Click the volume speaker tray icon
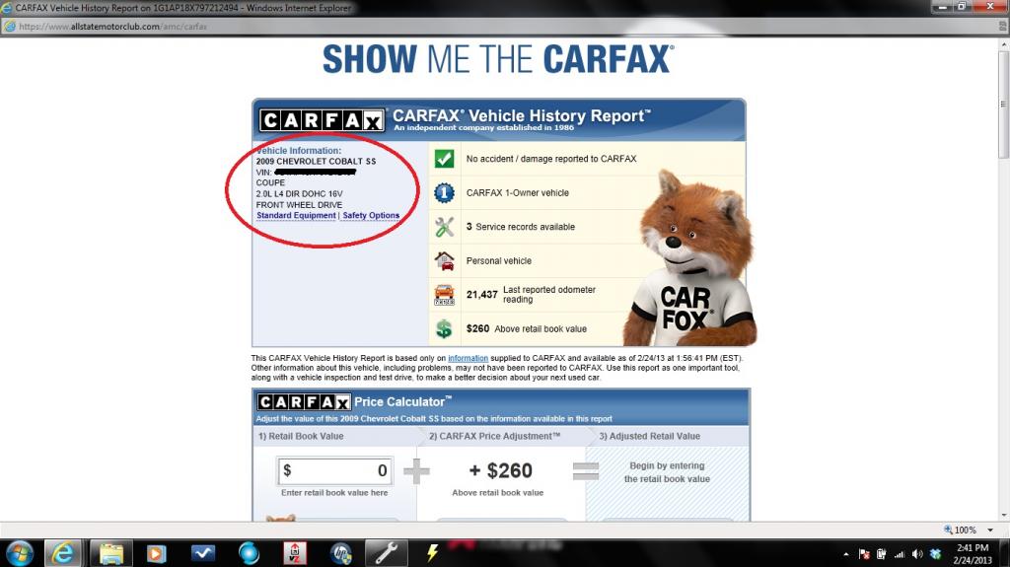Image resolution: width=1010 pixels, height=567 pixels. point(917,554)
